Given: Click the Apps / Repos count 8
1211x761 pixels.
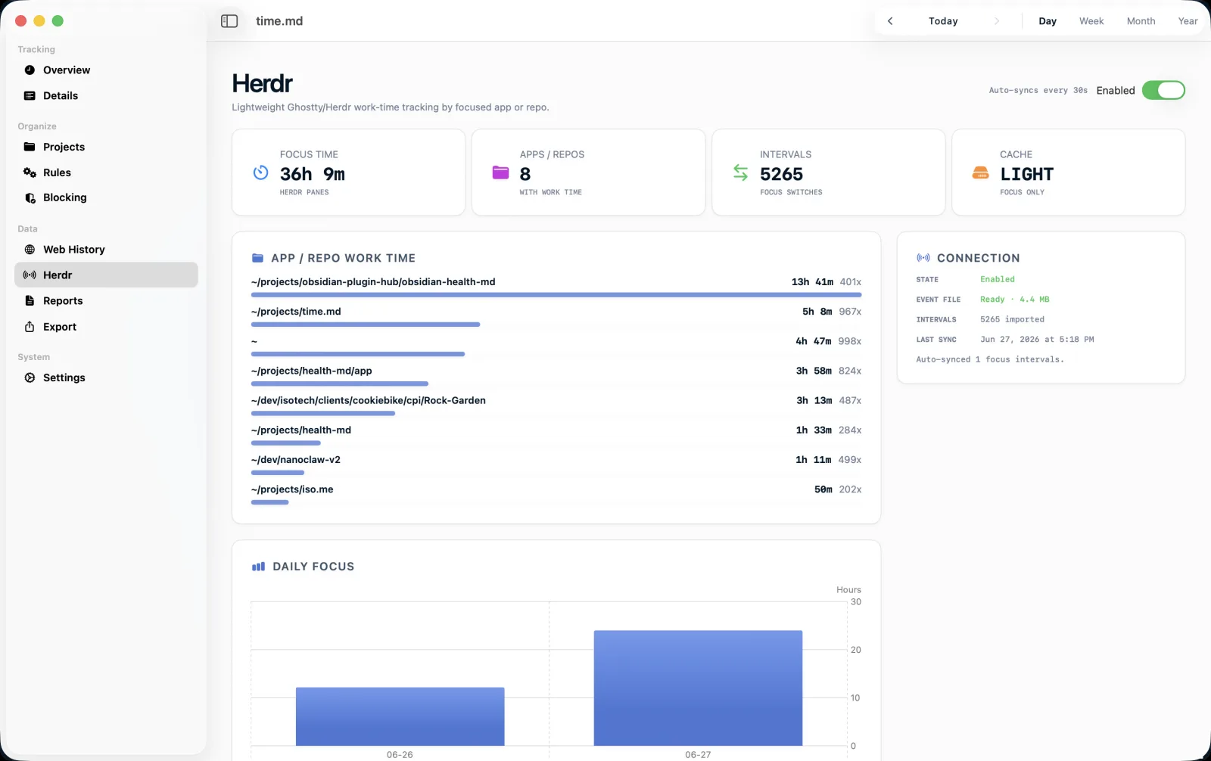Looking at the screenshot, I should 525,175.
